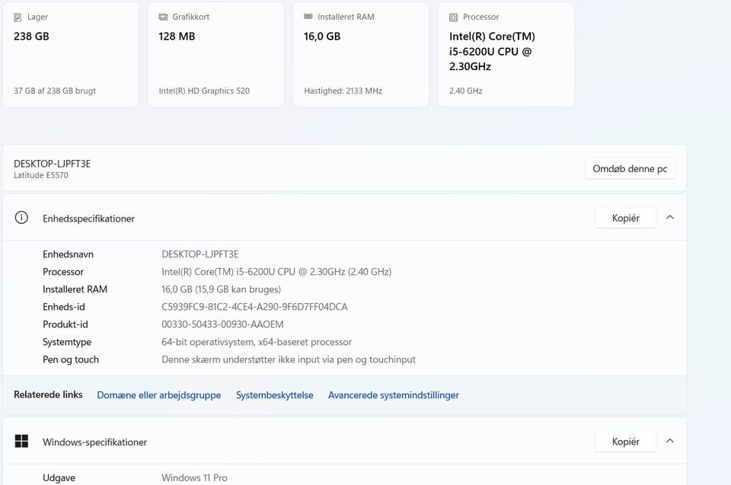Click the Enhedsspecifikationer info icon
731x485 pixels.
click(21, 218)
